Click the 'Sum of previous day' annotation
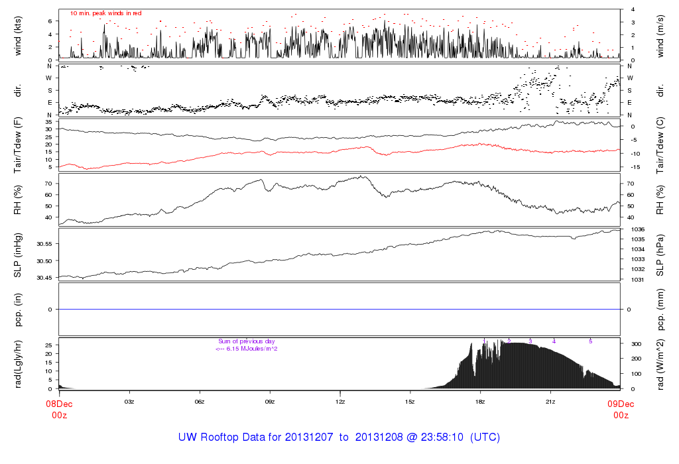The height and width of the screenshot is (464, 679). 245,341
